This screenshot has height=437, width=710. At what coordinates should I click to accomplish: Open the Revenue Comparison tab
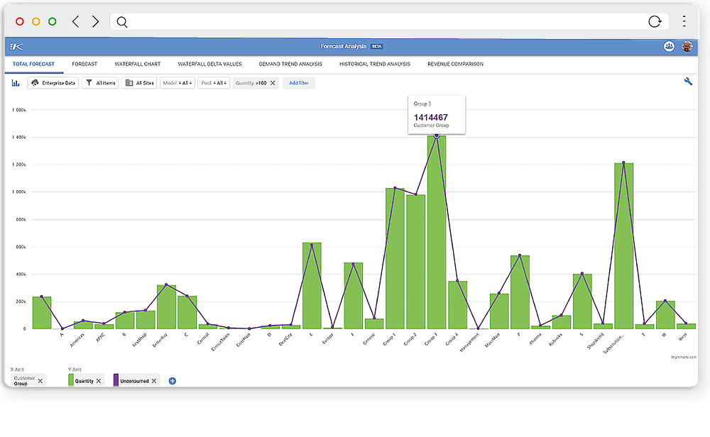(455, 64)
